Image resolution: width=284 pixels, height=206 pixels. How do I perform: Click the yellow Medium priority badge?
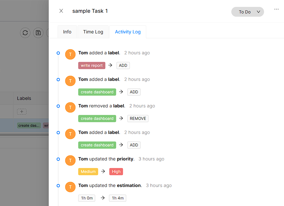coord(88,172)
